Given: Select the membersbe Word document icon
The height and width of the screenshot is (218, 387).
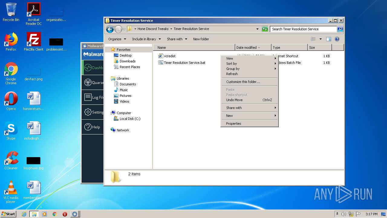Looking at the screenshot, I should pos(34,190).
